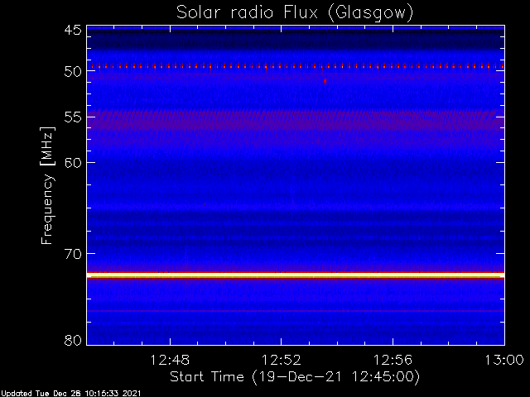This screenshot has width=530, height=397.
Task: Click the 'Solar radio Flux (Glasgow)' title
Action: pos(295,13)
